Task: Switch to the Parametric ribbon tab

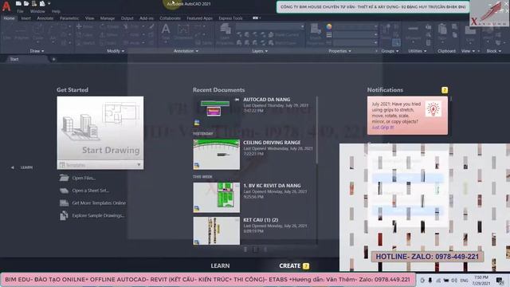Action: pos(69,18)
